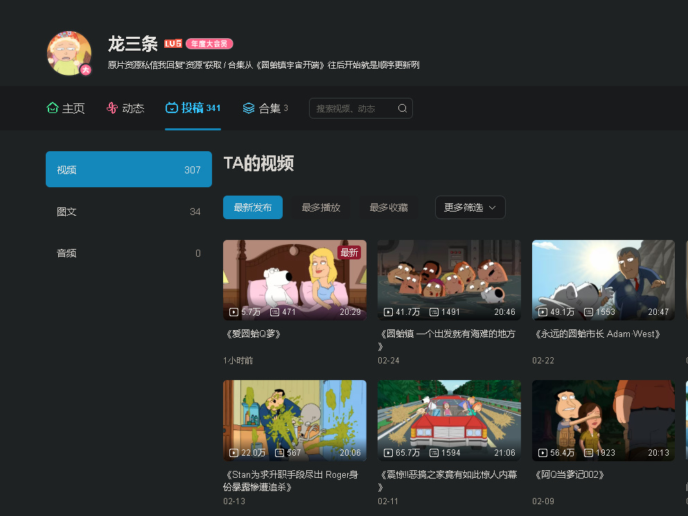
Task: Click the danmaku icon next to 567
Action: [x=279, y=453]
